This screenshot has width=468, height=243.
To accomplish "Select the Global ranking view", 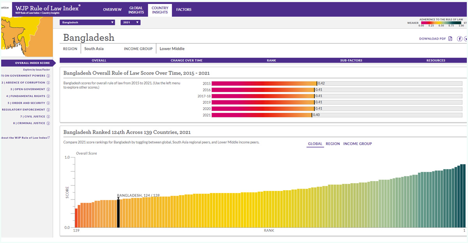I will click(315, 144).
